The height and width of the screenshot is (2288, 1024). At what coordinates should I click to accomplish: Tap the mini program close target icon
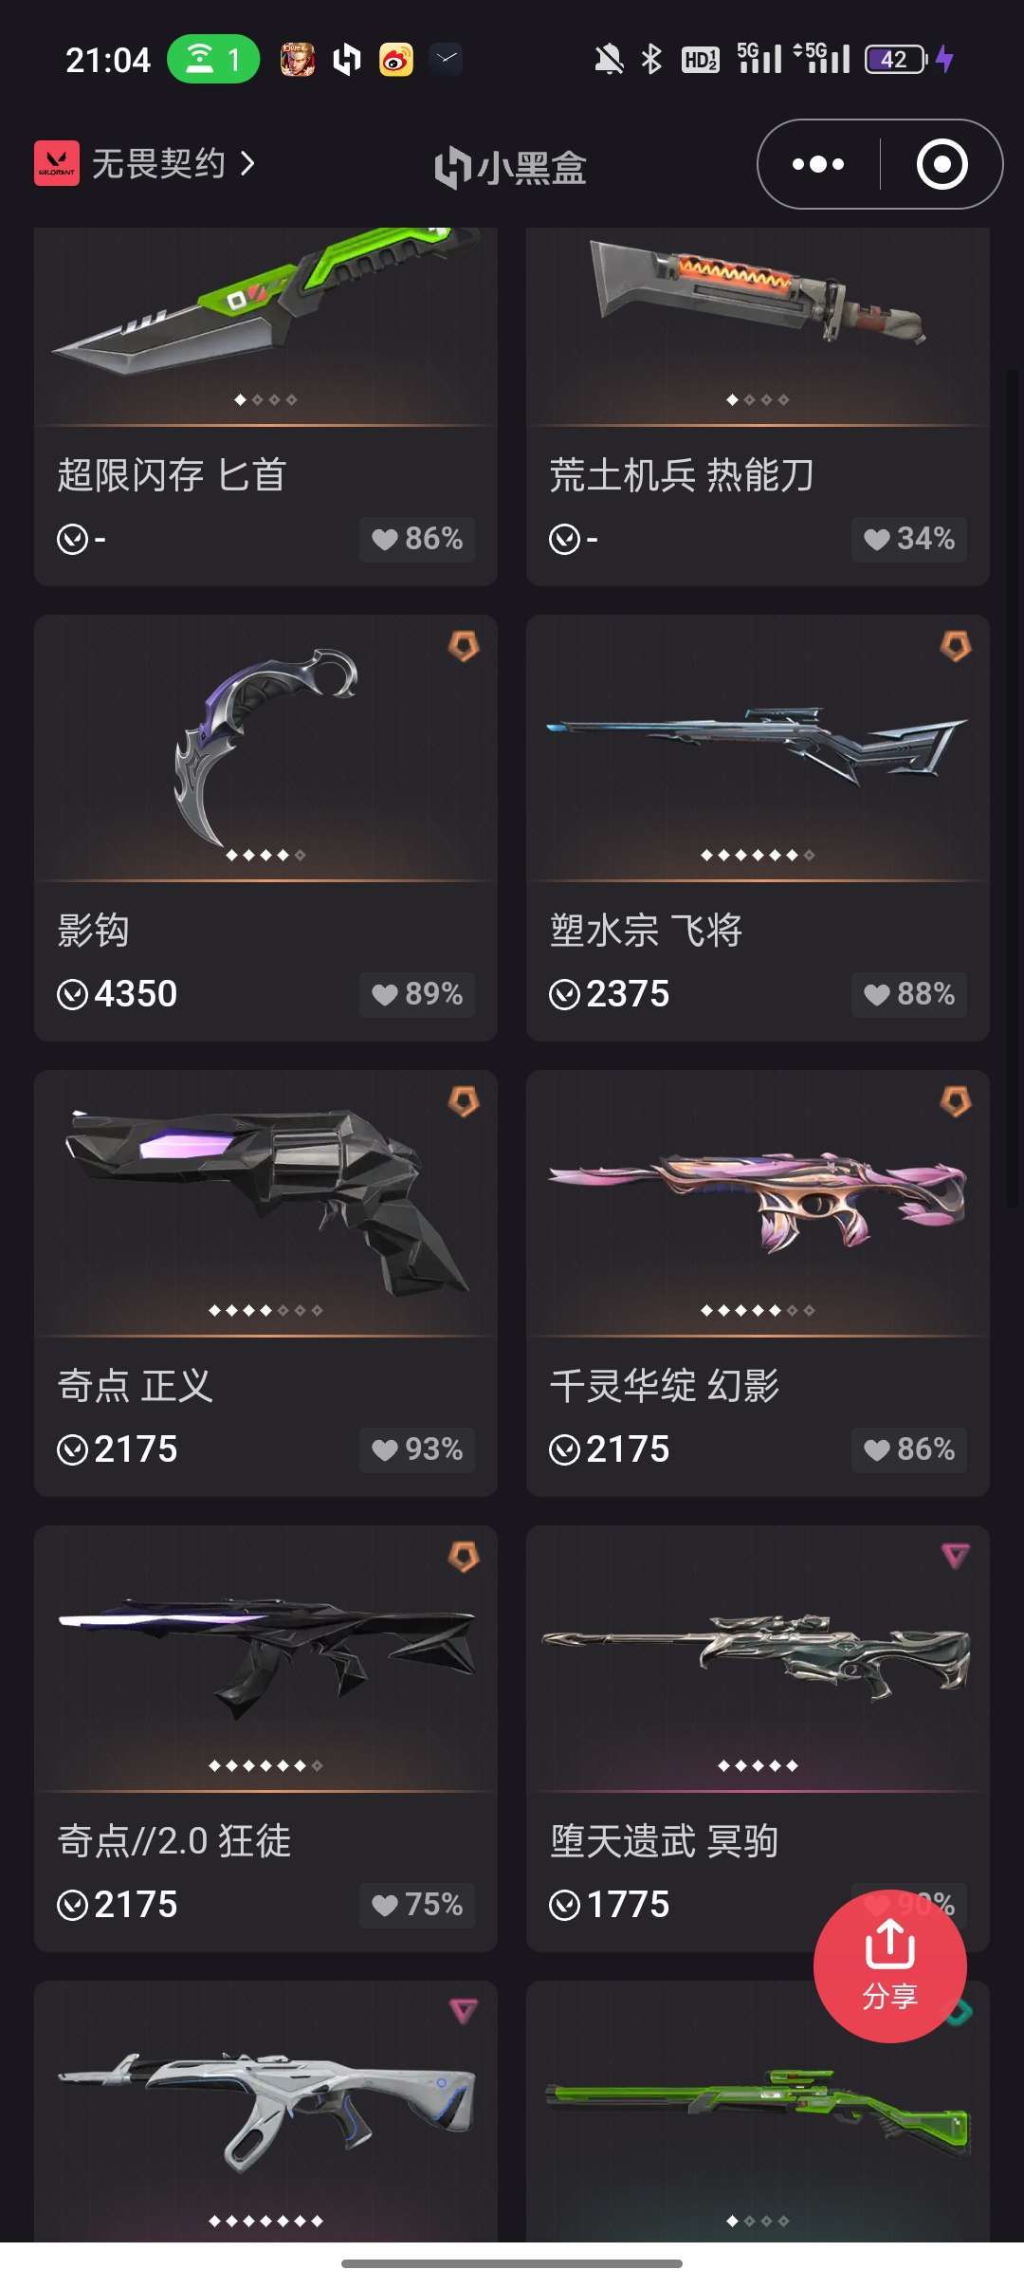pos(942,164)
